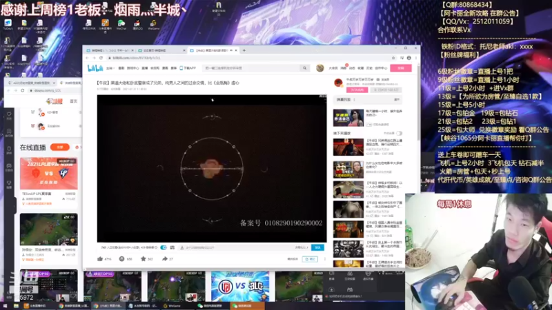Go back in the bilibili Chrome window
The image size is (552, 310).
click(x=88, y=58)
